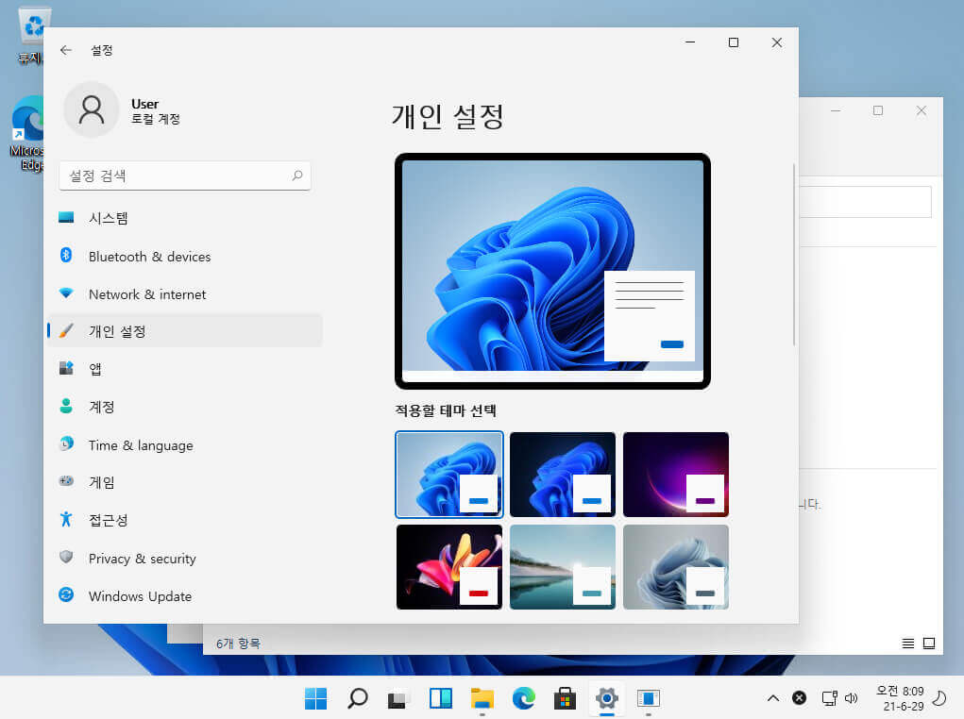Image resolution: width=964 pixels, height=719 pixels.
Task: Apply the gray-blue bloom theme
Action: [676, 566]
